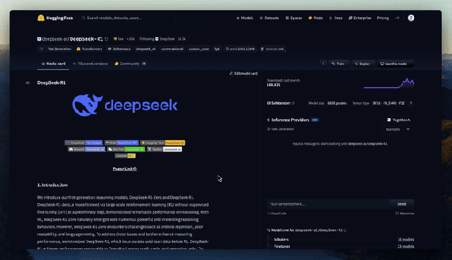The height and width of the screenshot is (260, 452).
Task: Focus the search models input field
Action: click(x=127, y=18)
